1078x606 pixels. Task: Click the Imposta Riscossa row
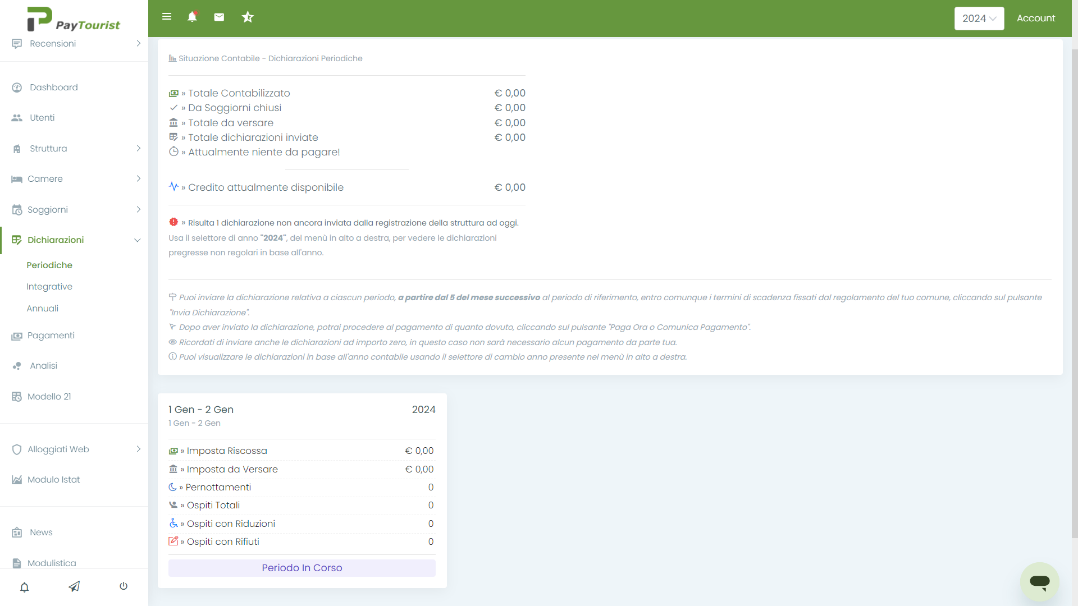(x=302, y=451)
